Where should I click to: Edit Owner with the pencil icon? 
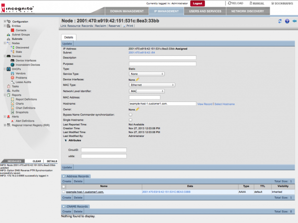[137, 109]
